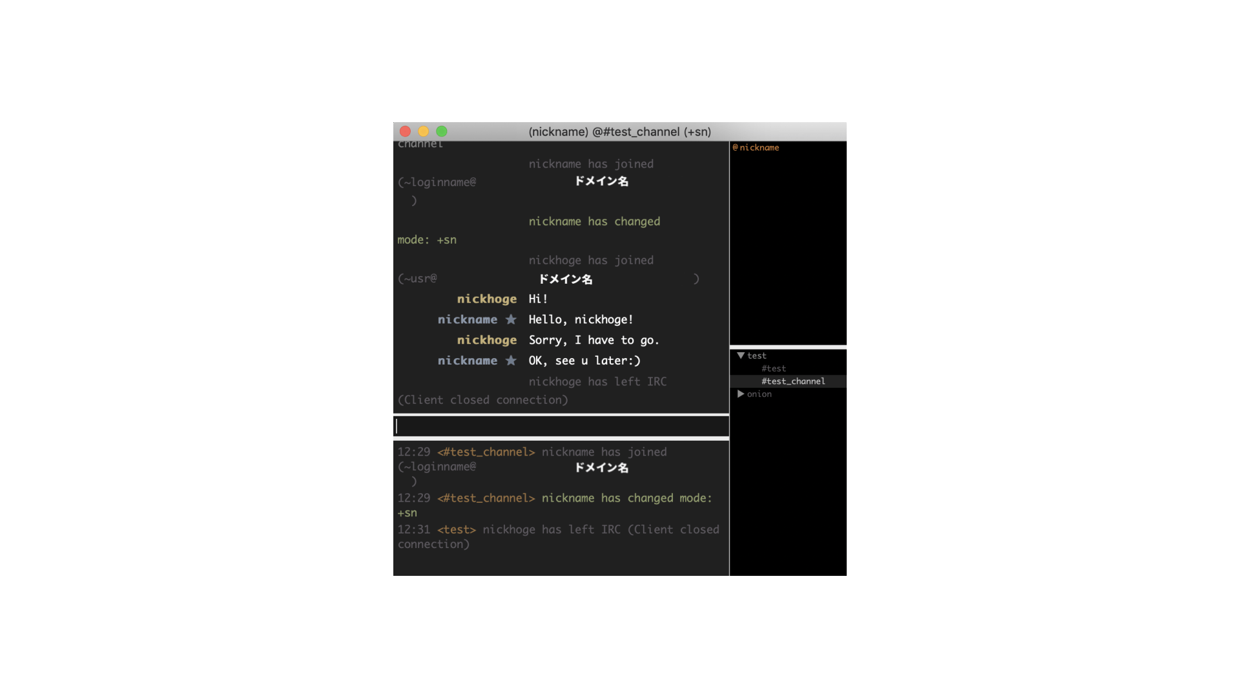Zoom window using the green button
This screenshot has height=698, width=1240.
[x=442, y=132]
